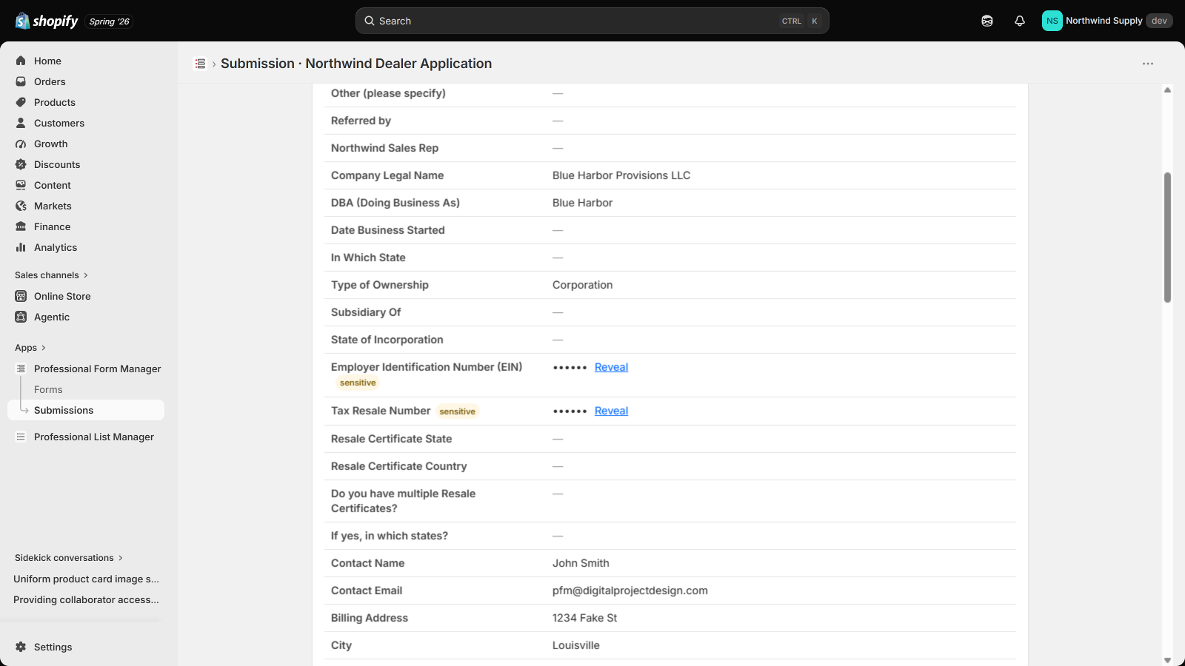This screenshot has height=666, width=1185.
Task: Click 'Northwind Sales Rep' label
Action: [x=384, y=148]
